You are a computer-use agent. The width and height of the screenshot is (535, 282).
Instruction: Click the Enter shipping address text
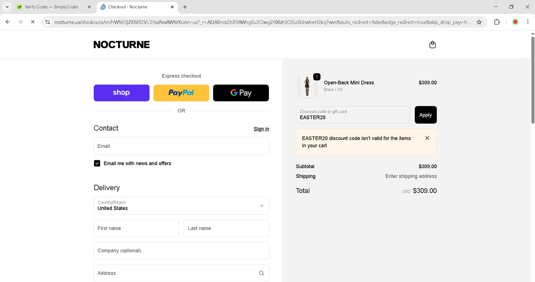pos(411,176)
